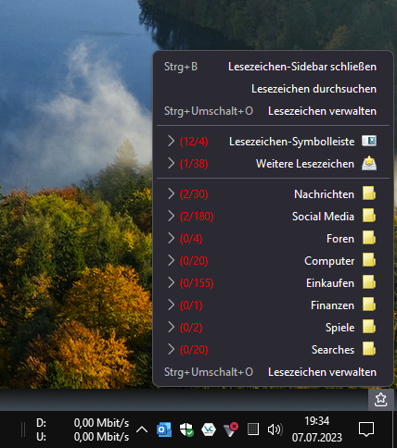Show hidden tray icons chevron
Screen dimensions: 397x448
[142, 429]
